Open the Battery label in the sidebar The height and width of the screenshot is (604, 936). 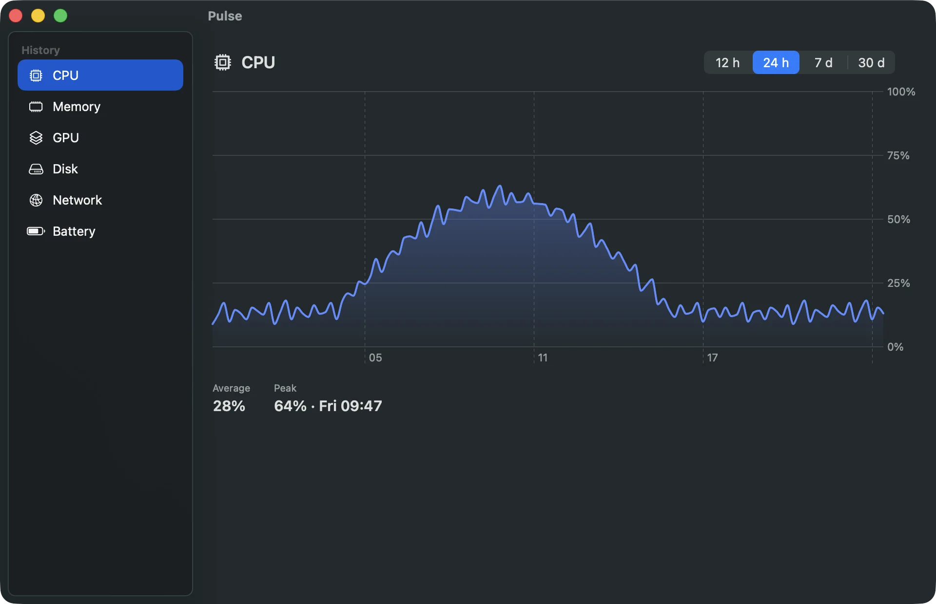pos(74,231)
